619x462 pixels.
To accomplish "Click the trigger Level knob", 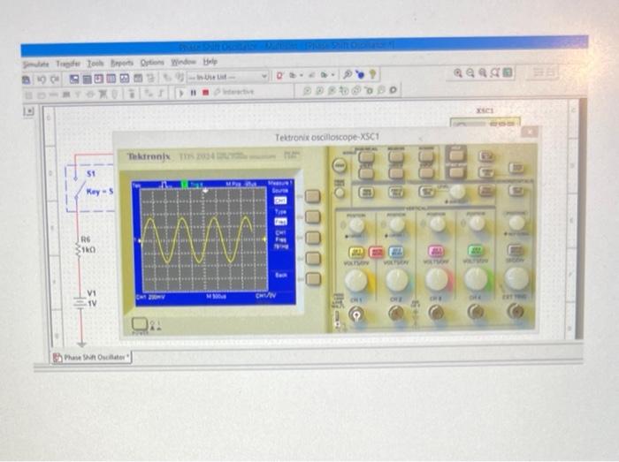I will point(457,192).
